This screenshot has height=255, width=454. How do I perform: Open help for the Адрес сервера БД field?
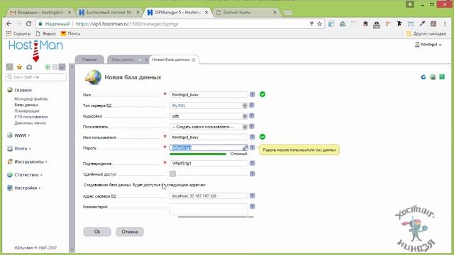pos(253,195)
